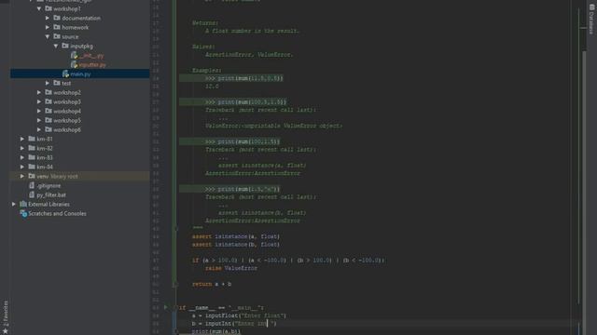Screen dimensions: 597x335
Task: Collapse the inputpkg package
Action: 56,46
